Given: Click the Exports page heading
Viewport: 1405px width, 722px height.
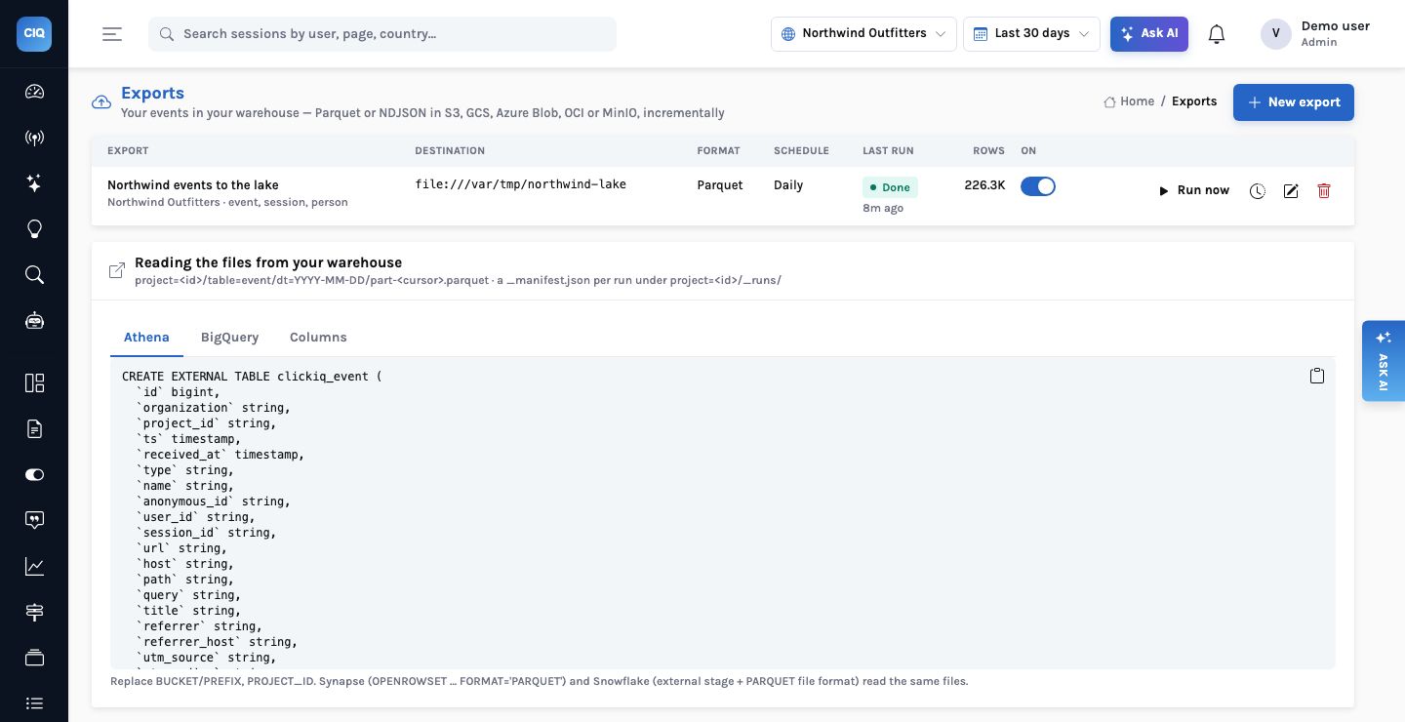Looking at the screenshot, I should (x=152, y=94).
